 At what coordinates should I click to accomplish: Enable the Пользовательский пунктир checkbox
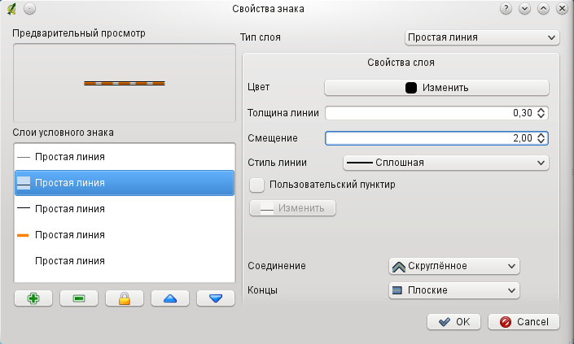tap(257, 185)
